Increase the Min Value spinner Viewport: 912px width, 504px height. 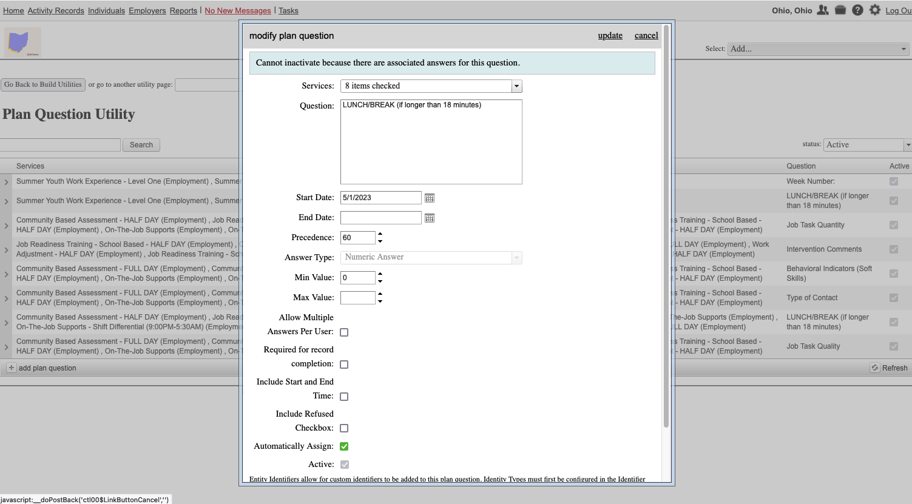[x=380, y=274]
